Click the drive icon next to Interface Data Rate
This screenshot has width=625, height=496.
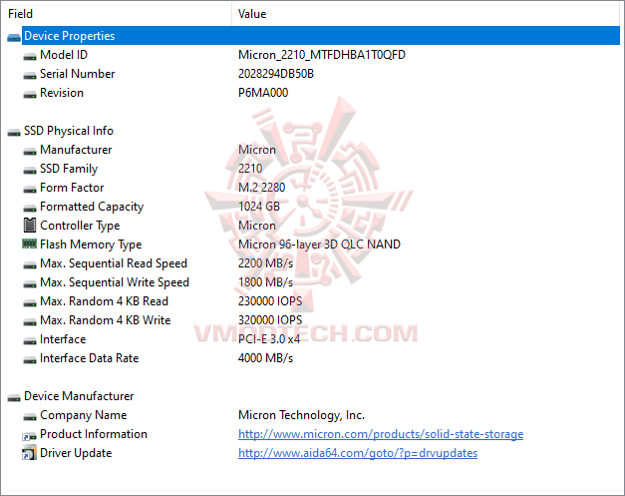(30, 360)
